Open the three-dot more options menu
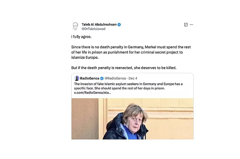Image resolution: width=240 pixels, height=159 pixels. coord(191,24)
